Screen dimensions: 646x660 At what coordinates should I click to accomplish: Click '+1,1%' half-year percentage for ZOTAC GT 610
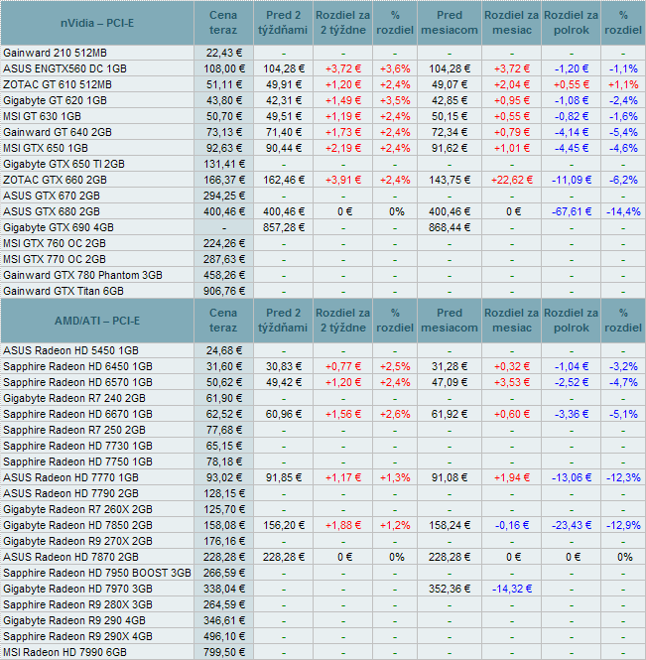coord(623,84)
